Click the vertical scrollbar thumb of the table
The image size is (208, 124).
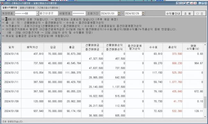pos(205,102)
